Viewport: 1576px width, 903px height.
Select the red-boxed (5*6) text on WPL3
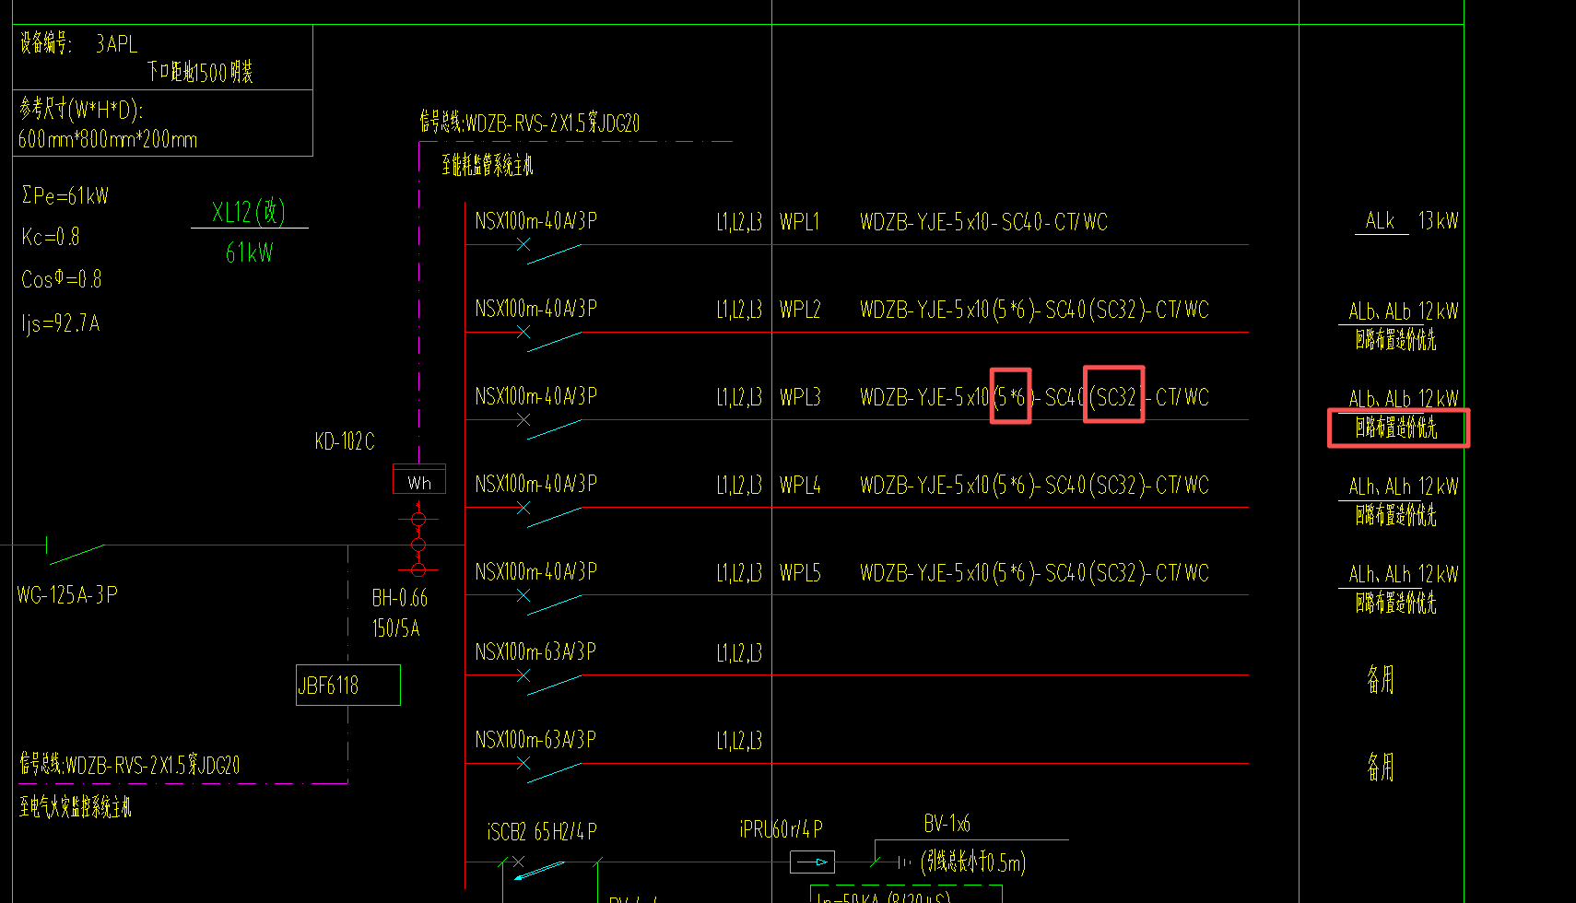1010,397
